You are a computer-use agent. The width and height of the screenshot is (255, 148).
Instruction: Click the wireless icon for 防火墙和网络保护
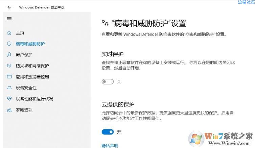click(x=9, y=66)
